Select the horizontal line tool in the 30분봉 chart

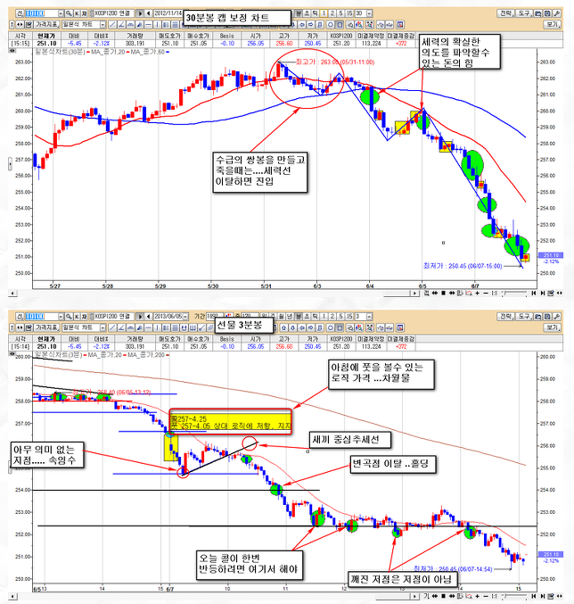coord(148,25)
